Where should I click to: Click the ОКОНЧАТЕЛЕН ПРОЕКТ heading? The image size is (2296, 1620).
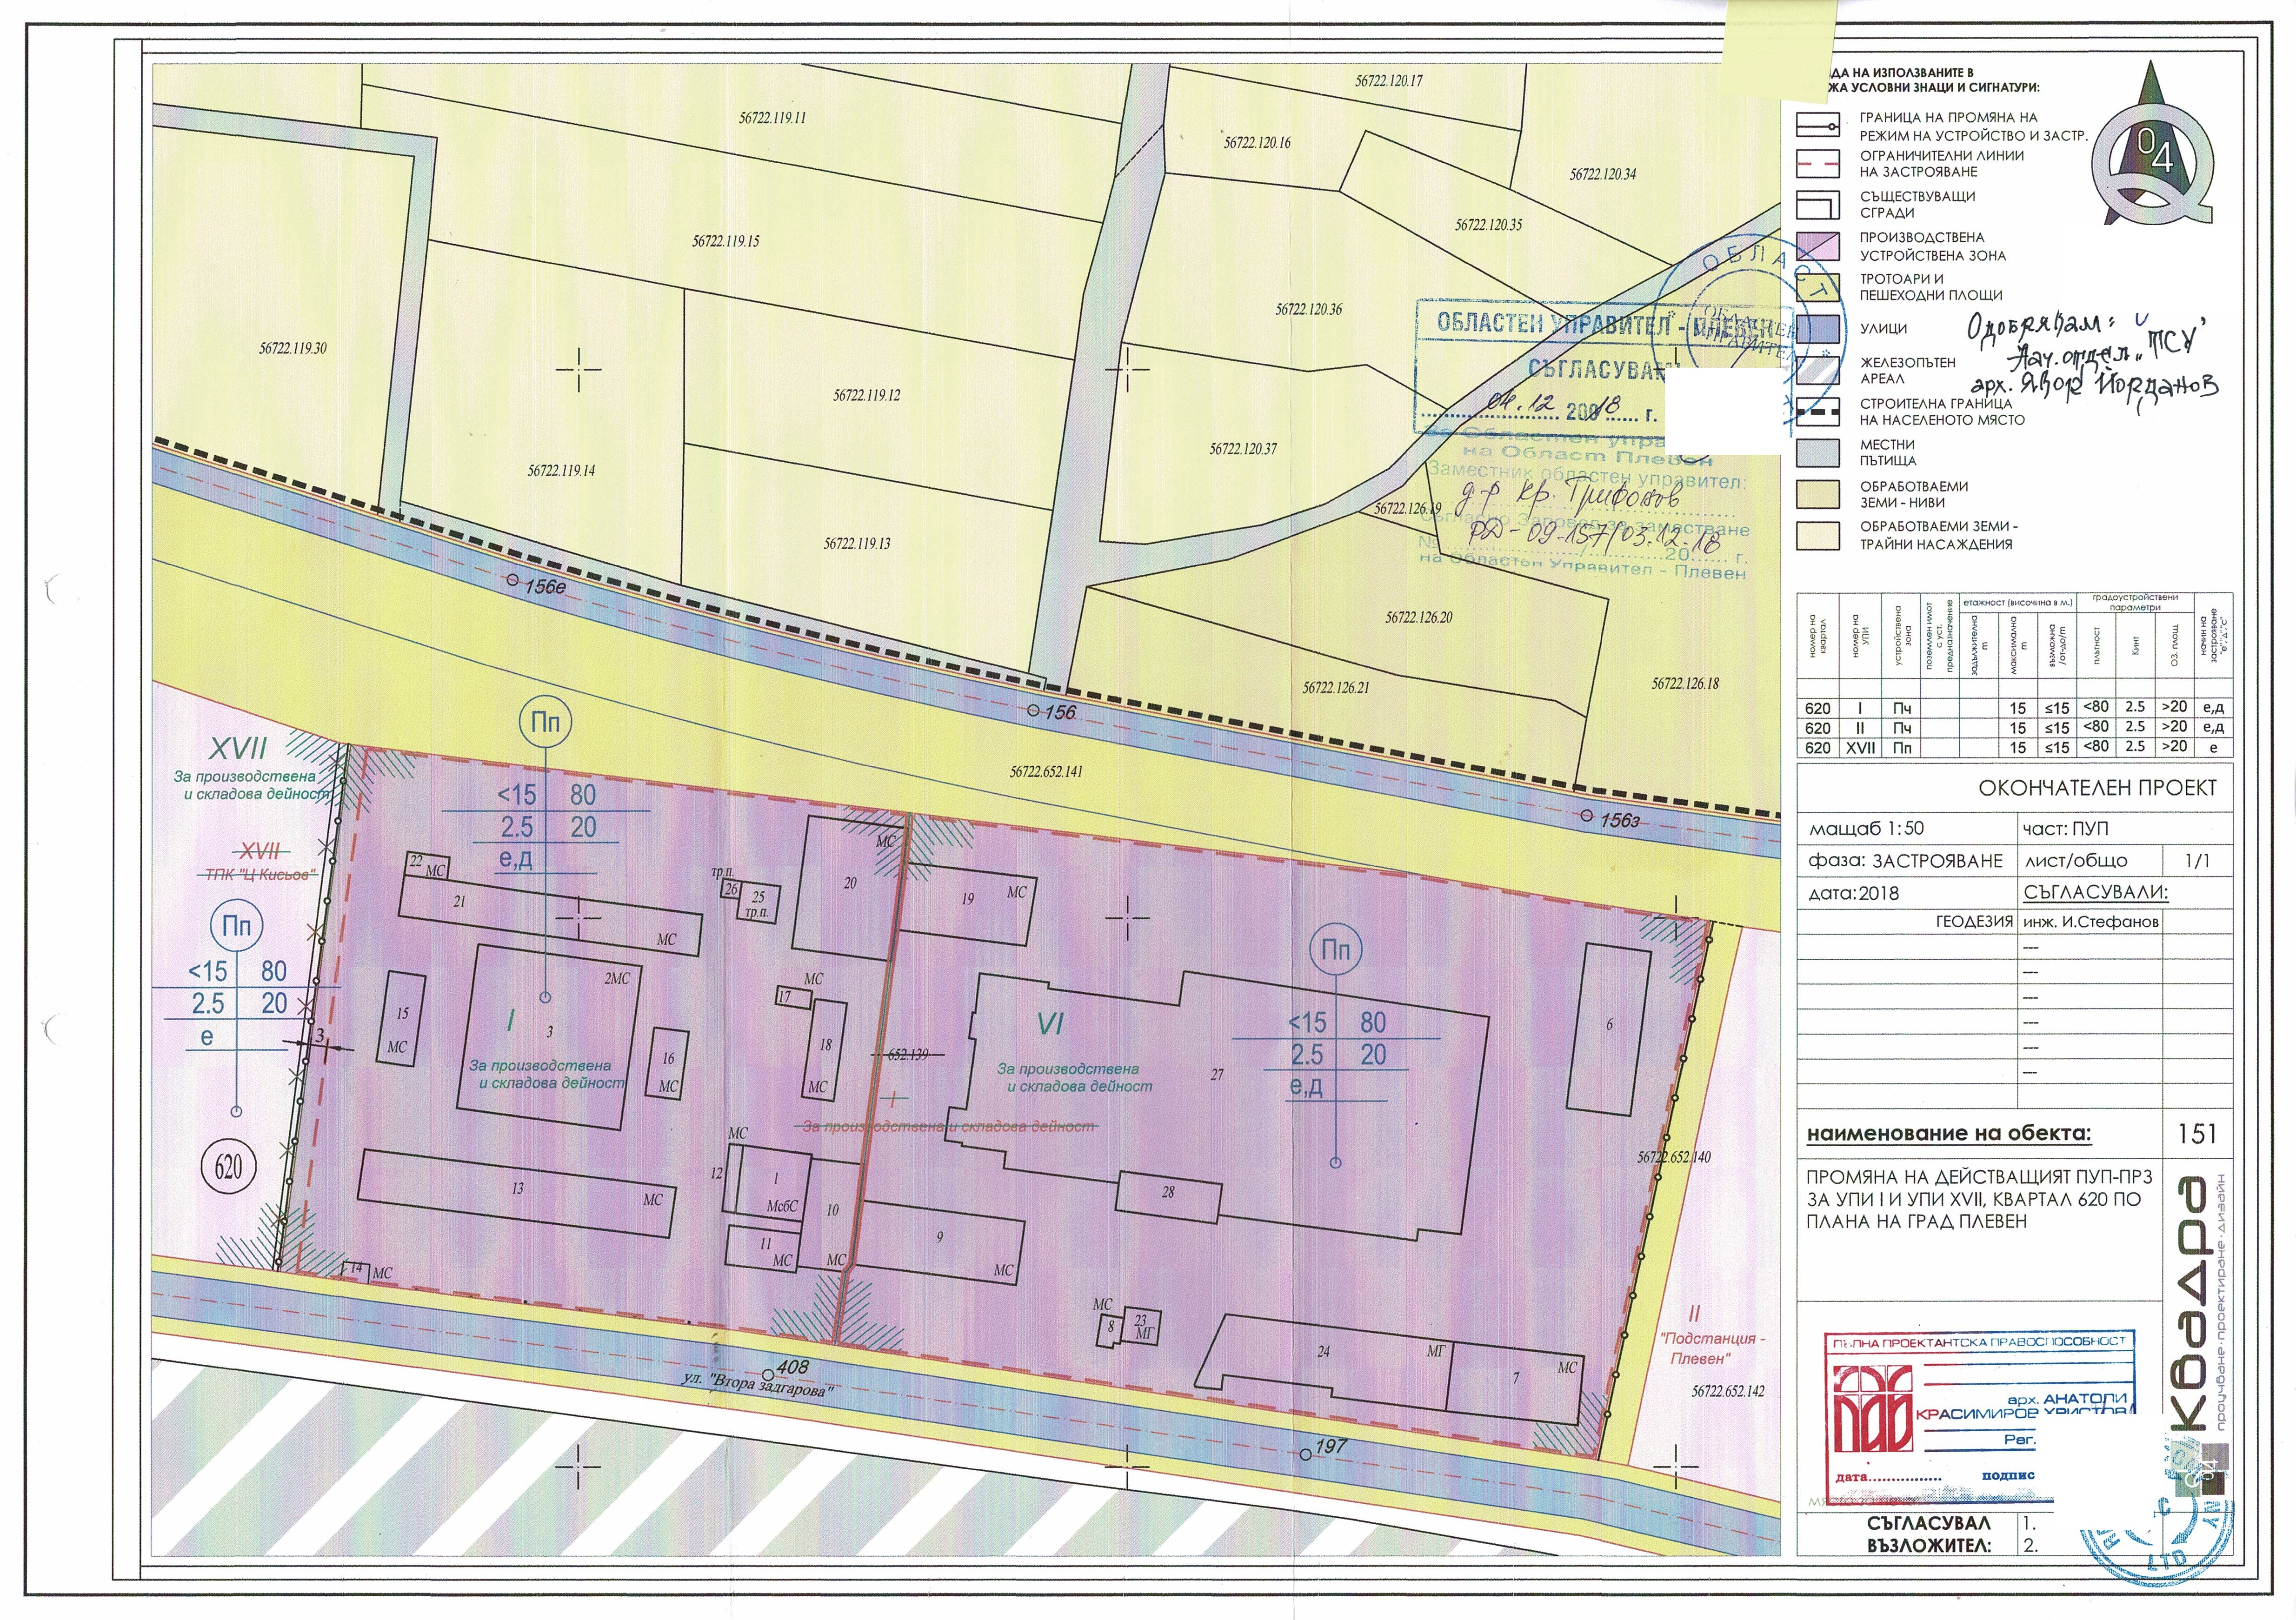(x=2097, y=788)
